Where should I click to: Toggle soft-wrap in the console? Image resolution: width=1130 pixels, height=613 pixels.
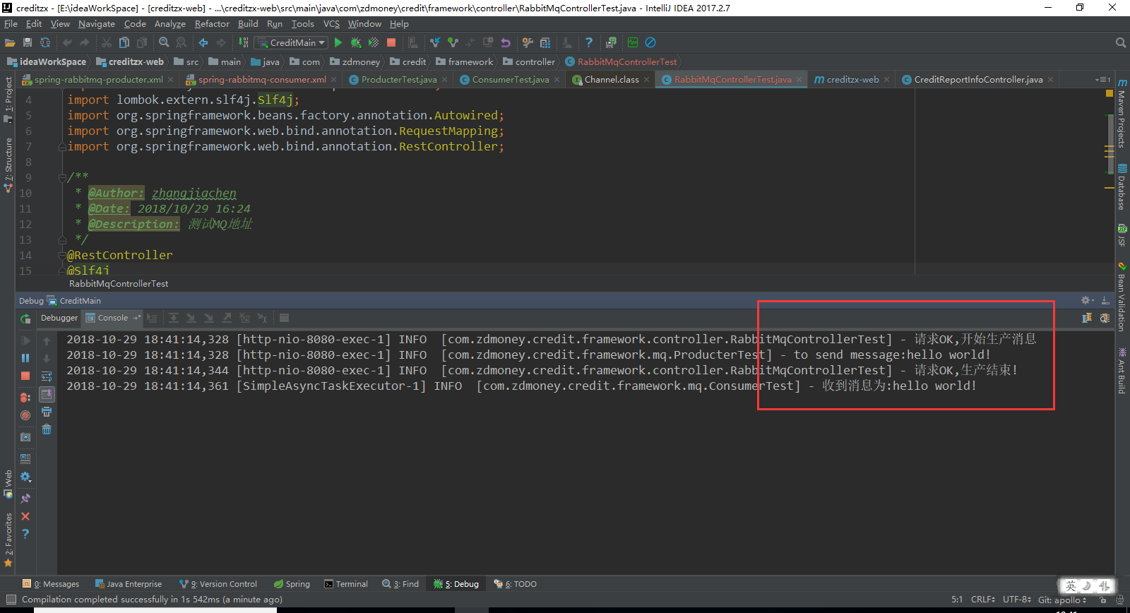(x=47, y=376)
